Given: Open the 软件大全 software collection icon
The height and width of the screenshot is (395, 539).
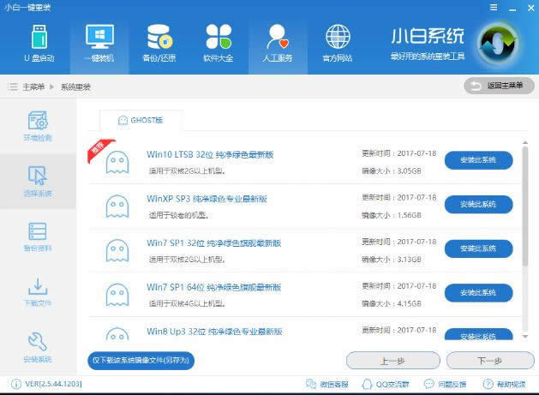Looking at the screenshot, I should tap(219, 43).
